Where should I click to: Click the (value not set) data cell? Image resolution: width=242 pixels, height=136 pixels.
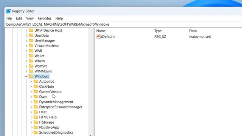pyautogui.click(x=200, y=37)
